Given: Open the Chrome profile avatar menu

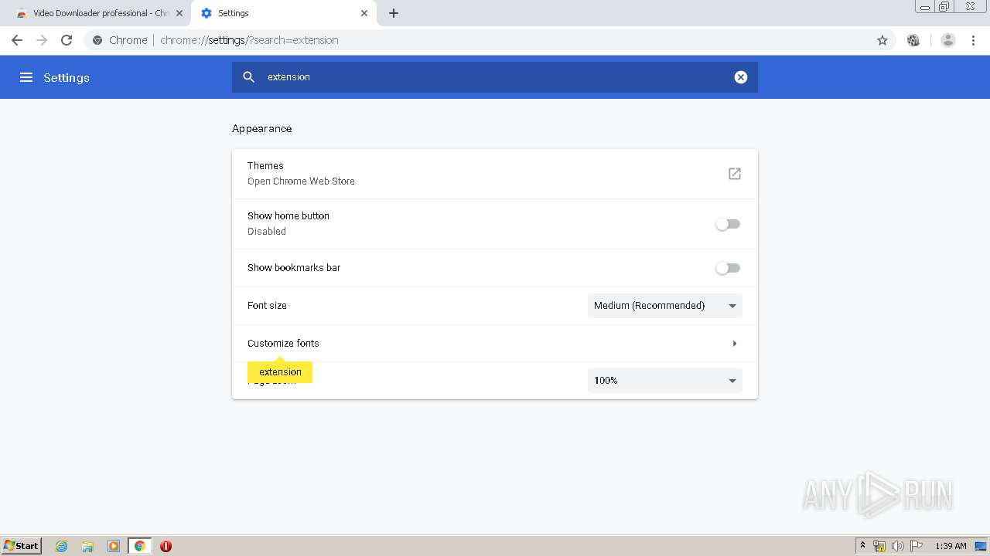Looking at the screenshot, I should [x=948, y=40].
